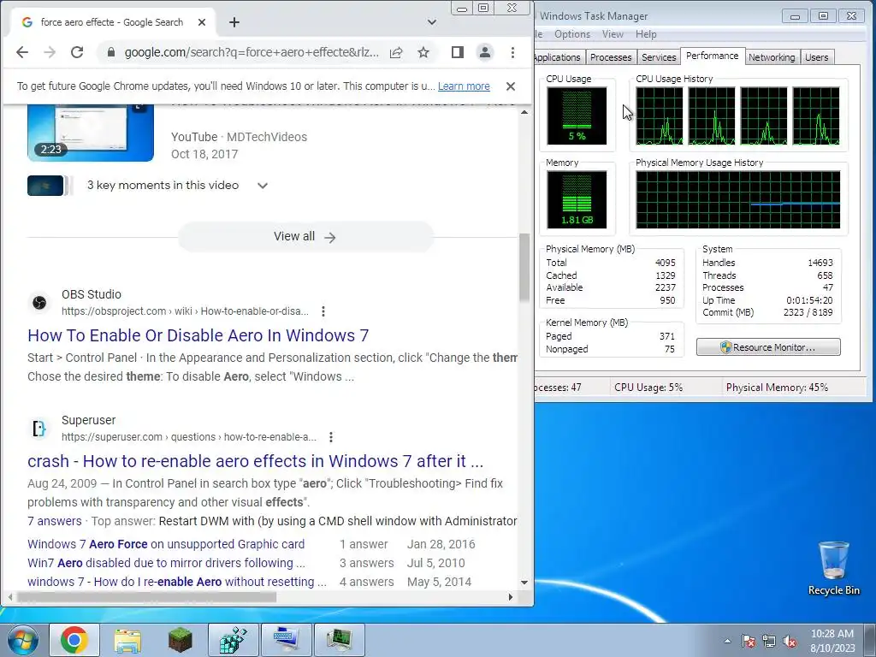Switch to Processes tab in Task Manager

pos(611,57)
